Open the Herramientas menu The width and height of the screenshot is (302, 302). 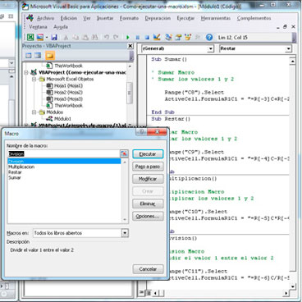tap(216, 18)
